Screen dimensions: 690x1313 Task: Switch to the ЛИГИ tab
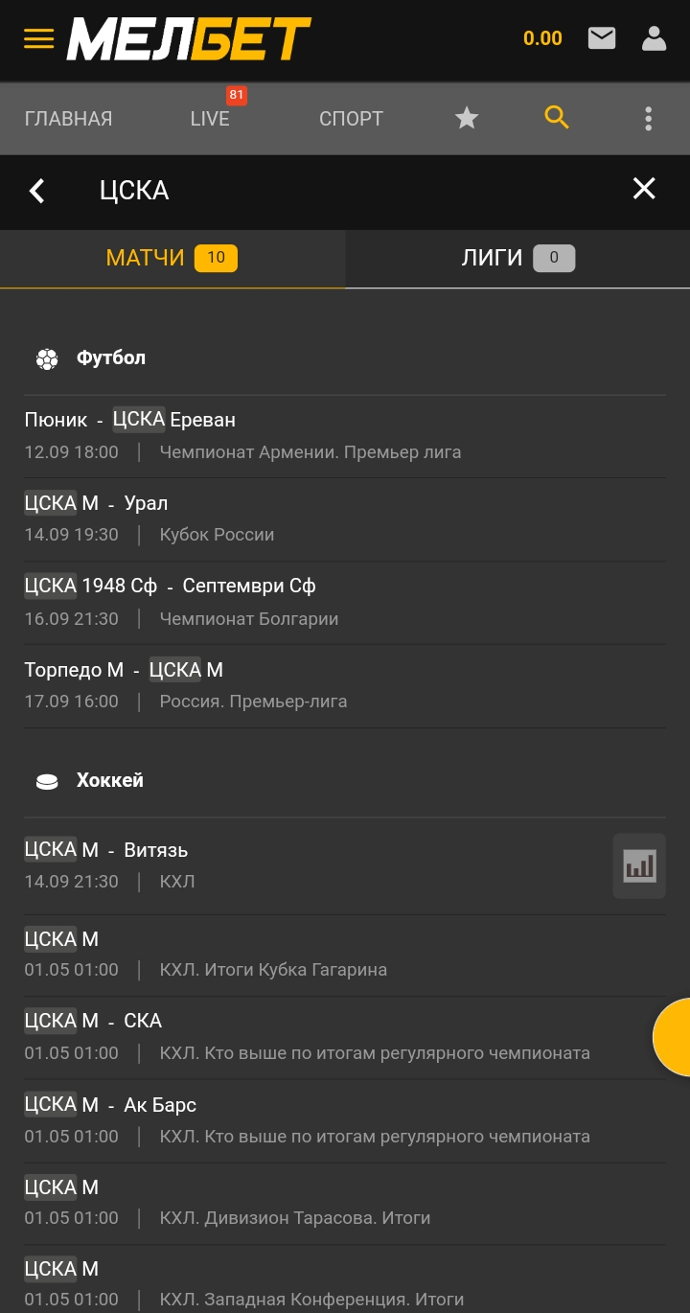(517, 258)
